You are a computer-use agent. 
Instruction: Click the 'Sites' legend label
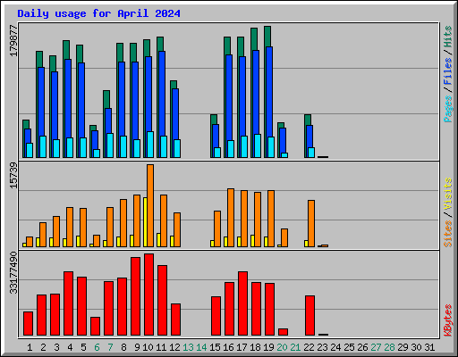tap(448, 234)
